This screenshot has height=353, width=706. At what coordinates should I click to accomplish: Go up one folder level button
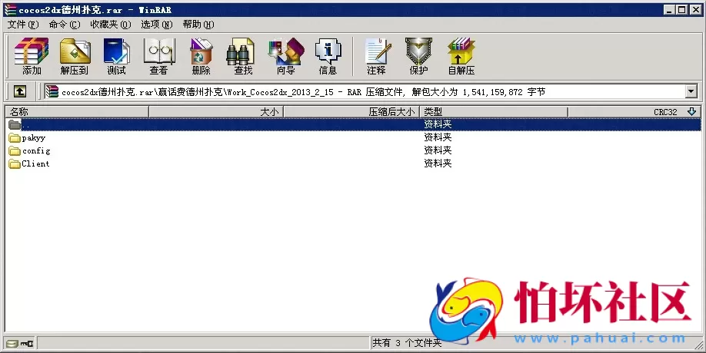coord(19,91)
